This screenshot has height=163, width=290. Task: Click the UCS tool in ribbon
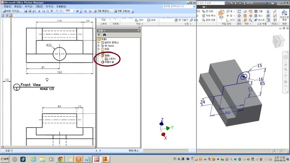(231, 20)
